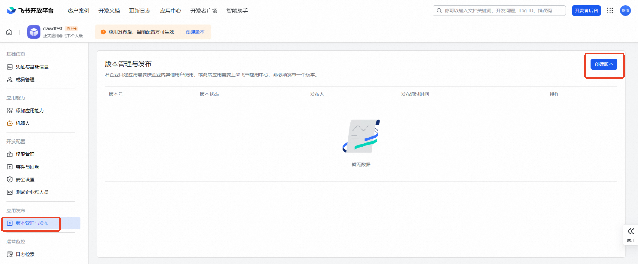Open 权限管理 permissions page

[x=25, y=154]
